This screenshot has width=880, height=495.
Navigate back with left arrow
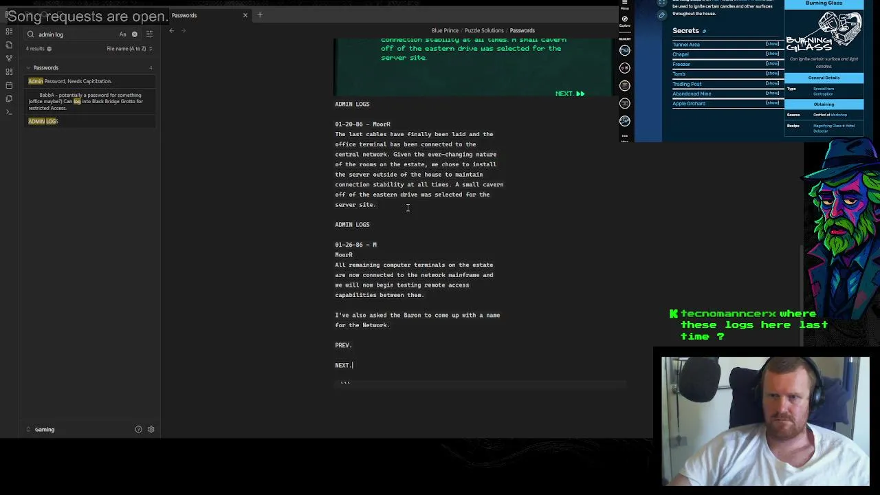pos(171,30)
